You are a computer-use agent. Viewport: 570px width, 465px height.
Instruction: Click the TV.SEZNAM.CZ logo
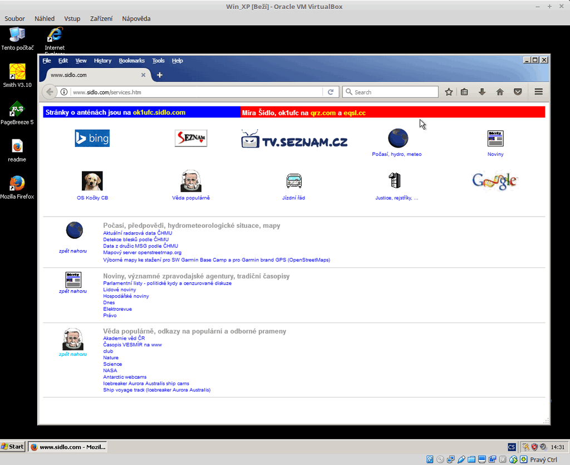click(294, 139)
